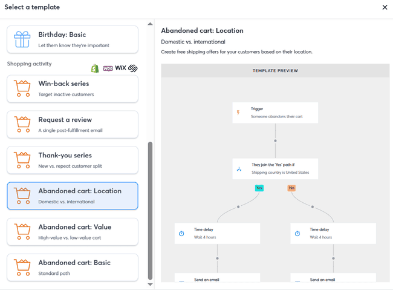Click the green Yes path label
This screenshot has height=290, width=393.
coord(259,188)
